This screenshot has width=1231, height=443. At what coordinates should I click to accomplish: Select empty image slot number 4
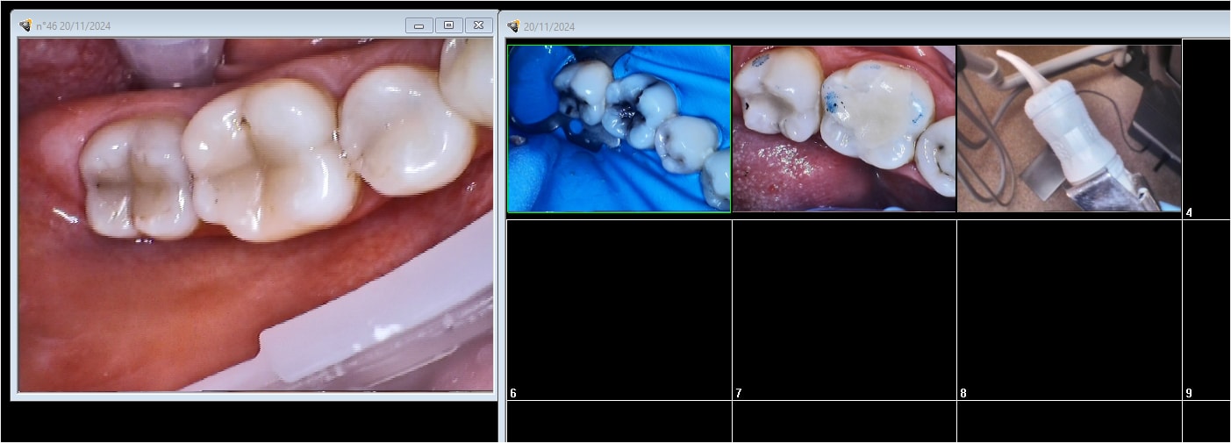point(1206,129)
